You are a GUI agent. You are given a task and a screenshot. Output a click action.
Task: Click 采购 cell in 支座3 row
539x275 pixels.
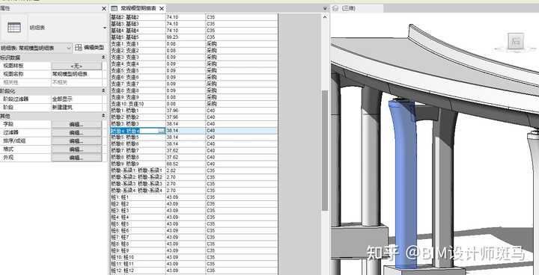pos(241,57)
